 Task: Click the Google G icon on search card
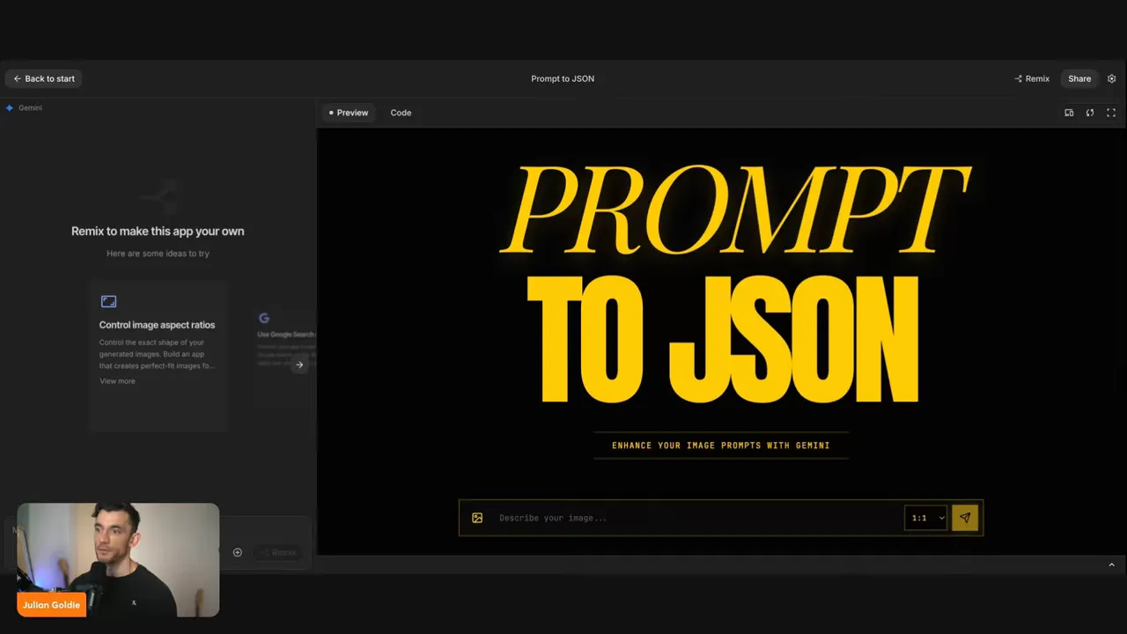pos(264,318)
